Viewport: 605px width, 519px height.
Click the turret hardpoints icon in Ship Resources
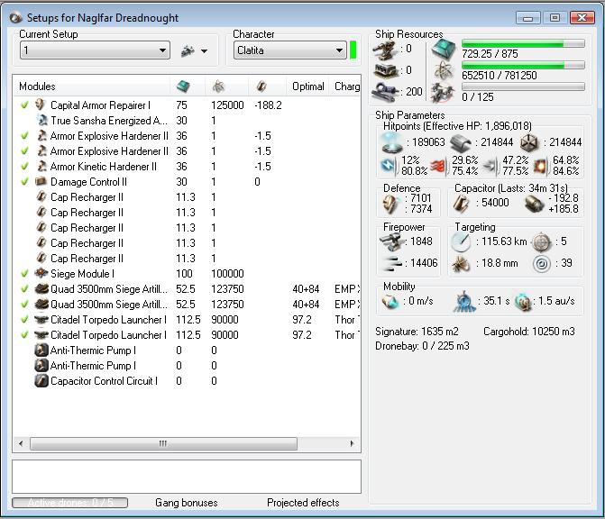(384, 50)
